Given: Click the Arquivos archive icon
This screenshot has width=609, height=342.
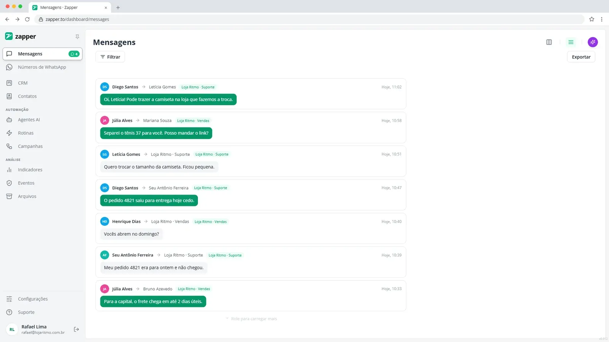Looking at the screenshot, I should 9,196.
